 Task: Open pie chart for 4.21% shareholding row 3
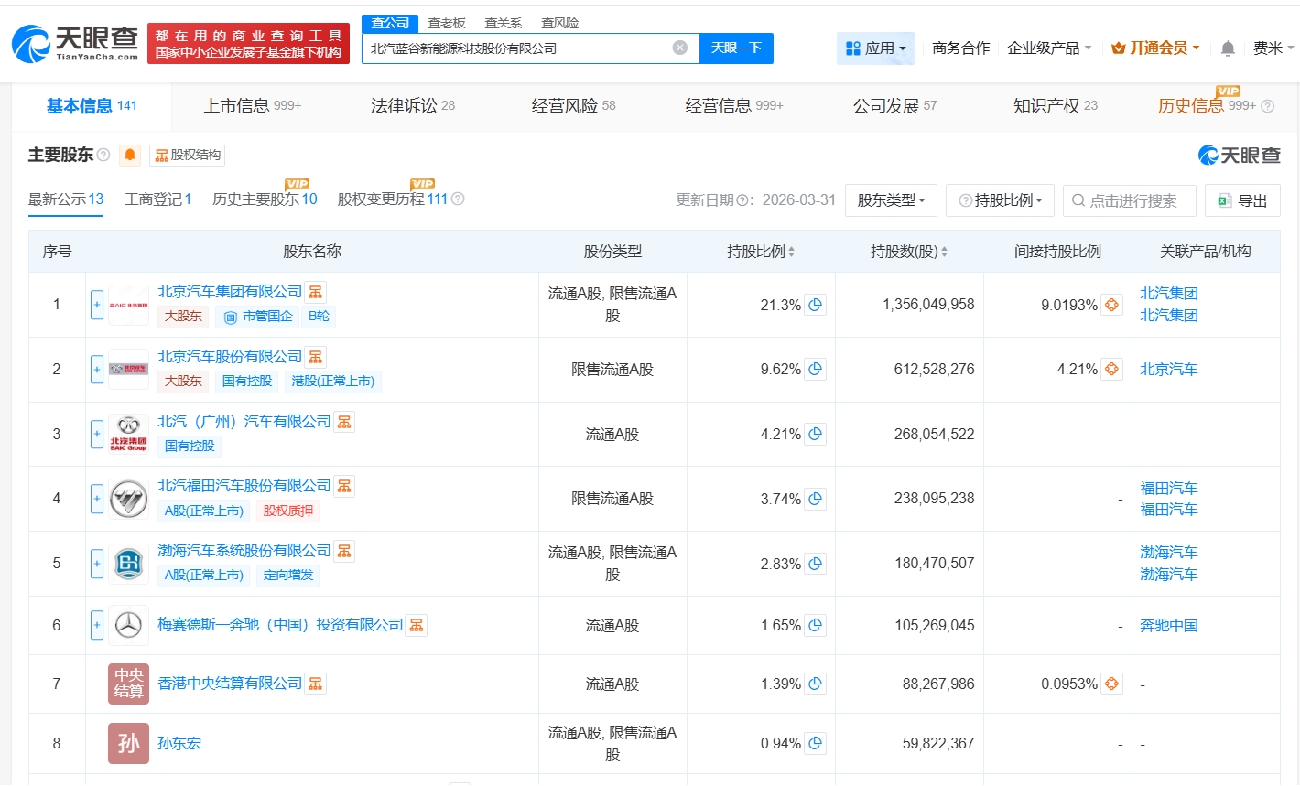pos(815,435)
